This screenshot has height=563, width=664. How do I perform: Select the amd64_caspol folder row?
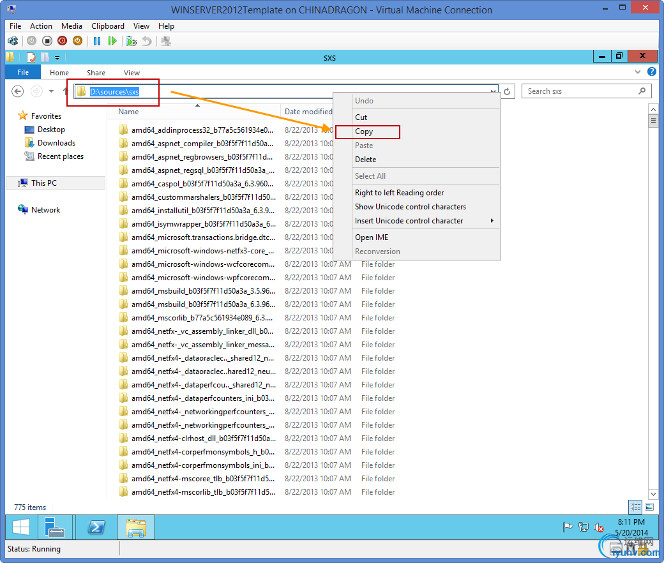pyautogui.click(x=202, y=184)
